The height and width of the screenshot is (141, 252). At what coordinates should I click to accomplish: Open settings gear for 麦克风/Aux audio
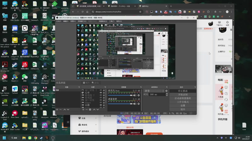[139, 95]
